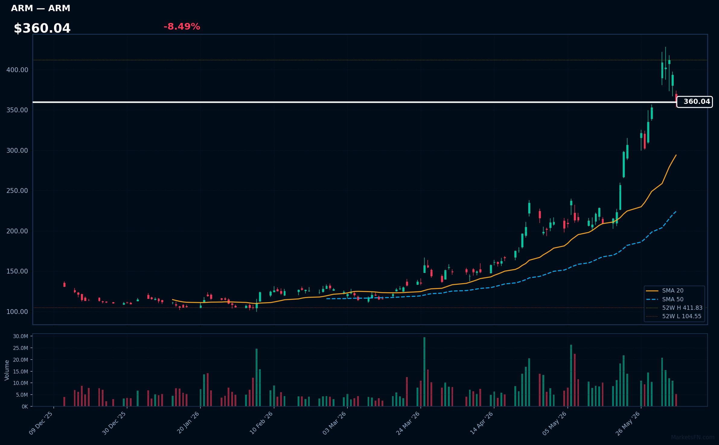Click the "14 Apr '26" date label
This screenshot has width=719, height=445.
(482, 423)
